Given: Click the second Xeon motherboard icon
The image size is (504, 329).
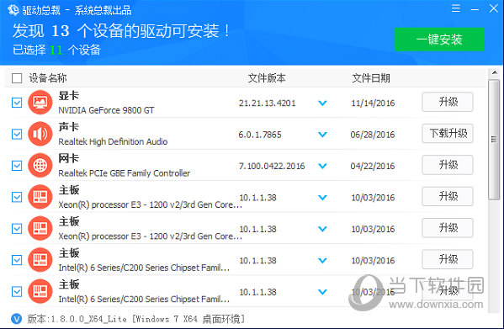Looking at the screenshot, I should (40, 228).
